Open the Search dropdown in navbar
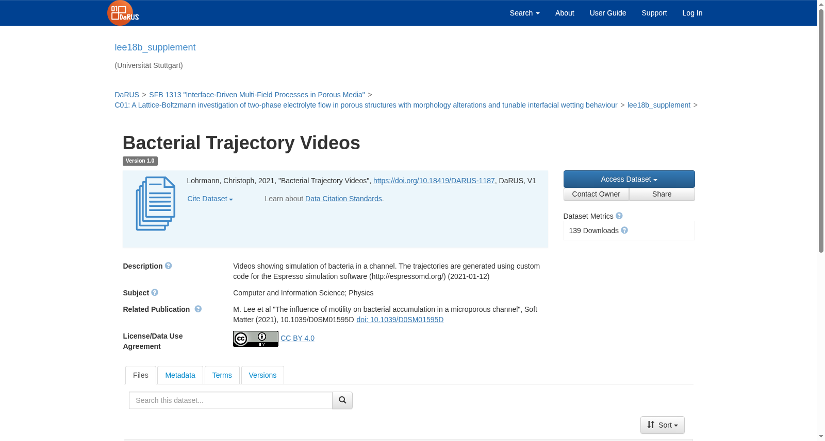Screen dimensions: 825x441 point(524,13)
